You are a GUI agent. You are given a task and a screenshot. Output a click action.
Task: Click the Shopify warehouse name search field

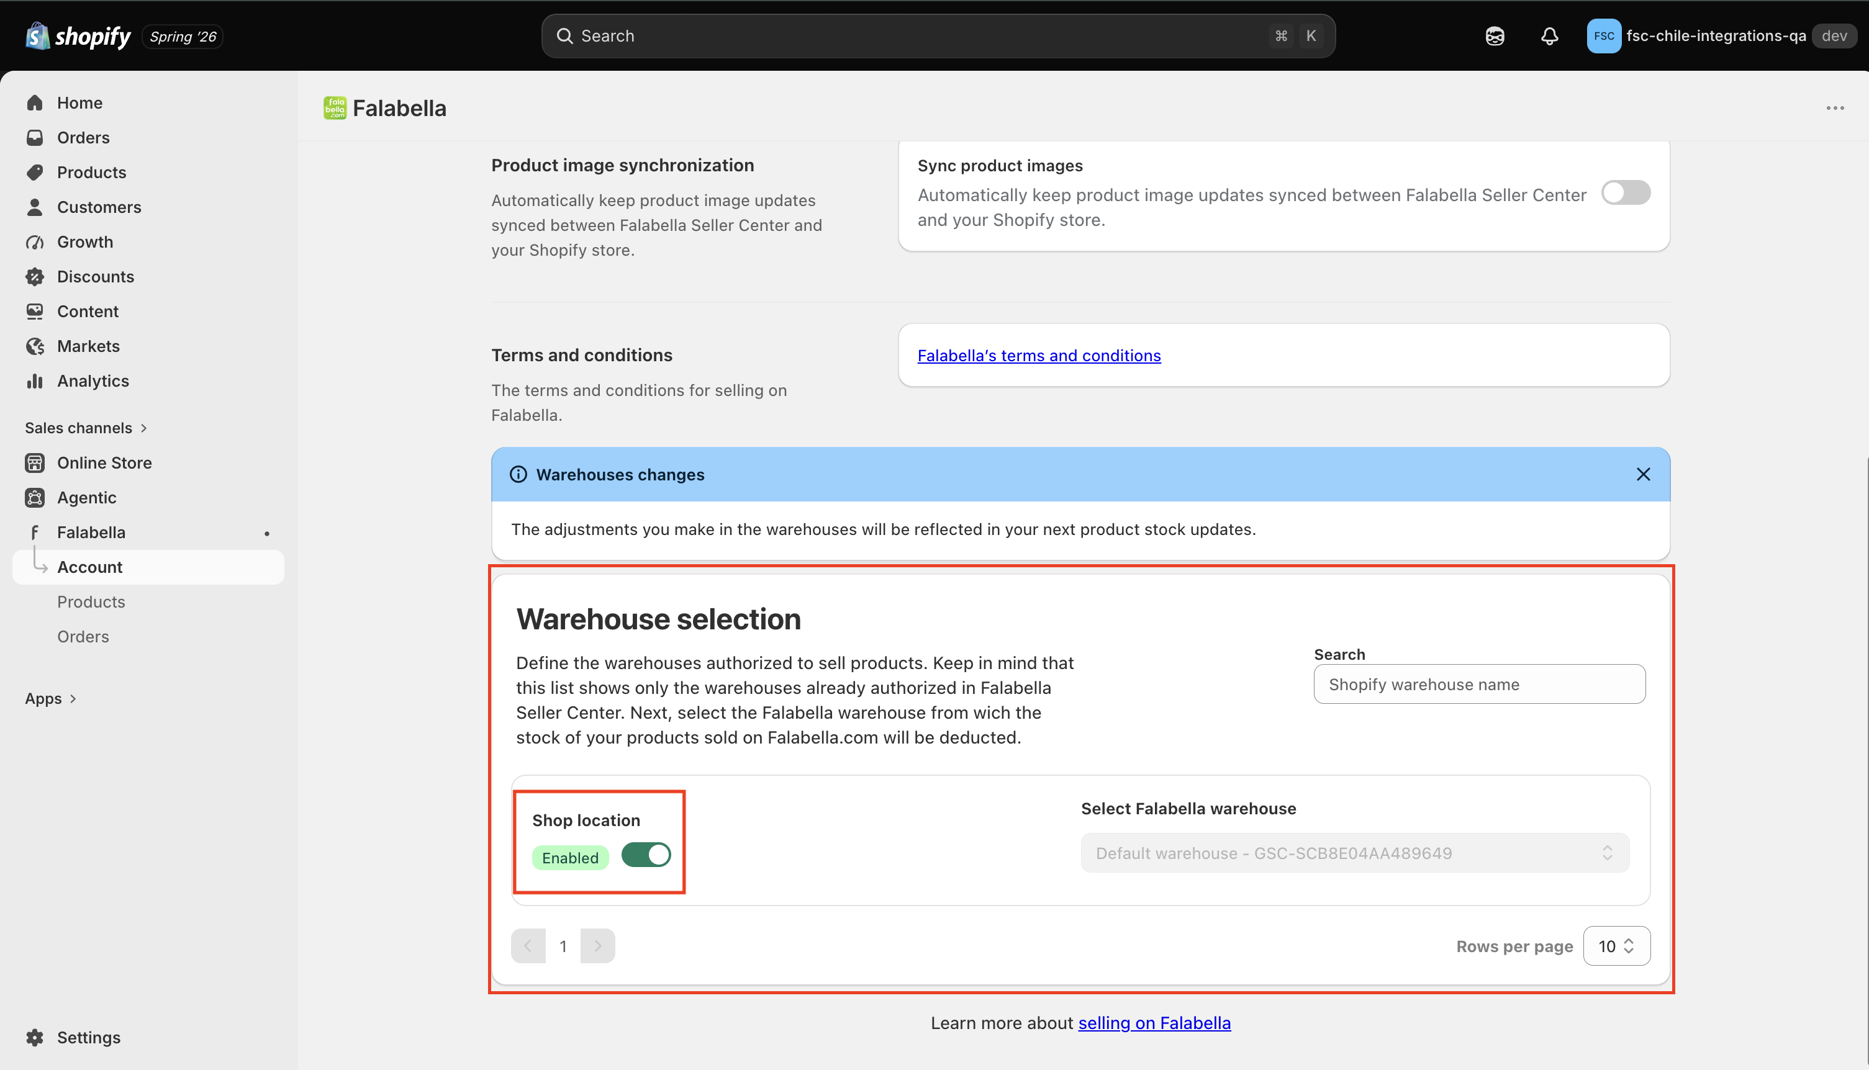click(x=1479, y=684)
